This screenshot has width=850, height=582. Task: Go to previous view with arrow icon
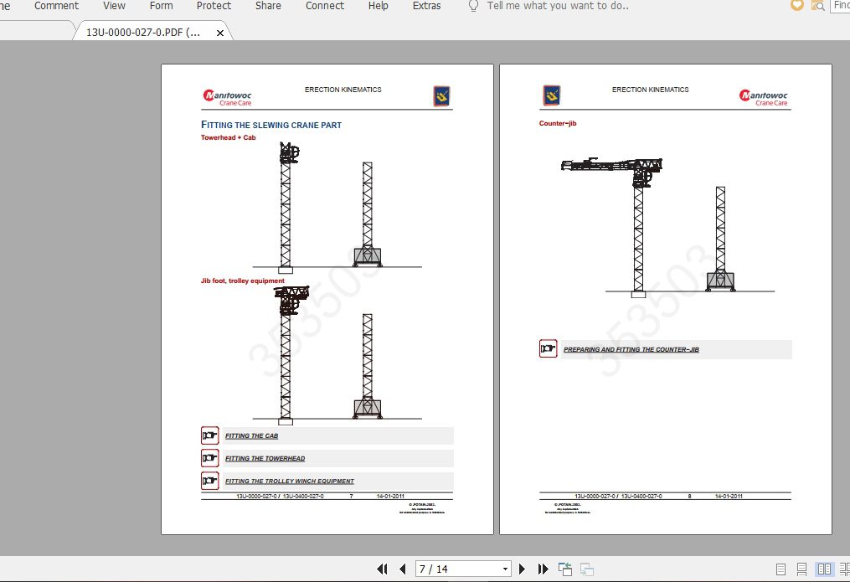point(564,569)
